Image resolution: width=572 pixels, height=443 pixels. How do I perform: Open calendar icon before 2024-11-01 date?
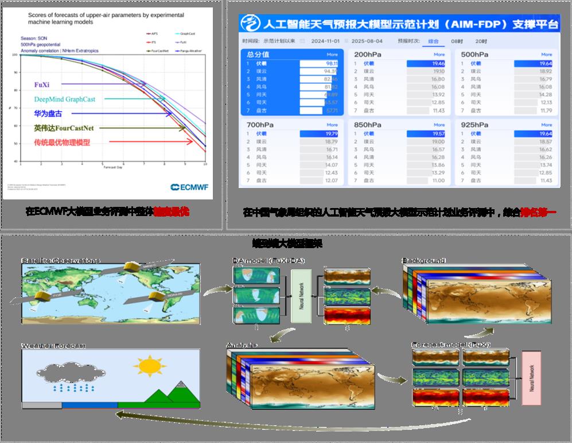[302, 41]
